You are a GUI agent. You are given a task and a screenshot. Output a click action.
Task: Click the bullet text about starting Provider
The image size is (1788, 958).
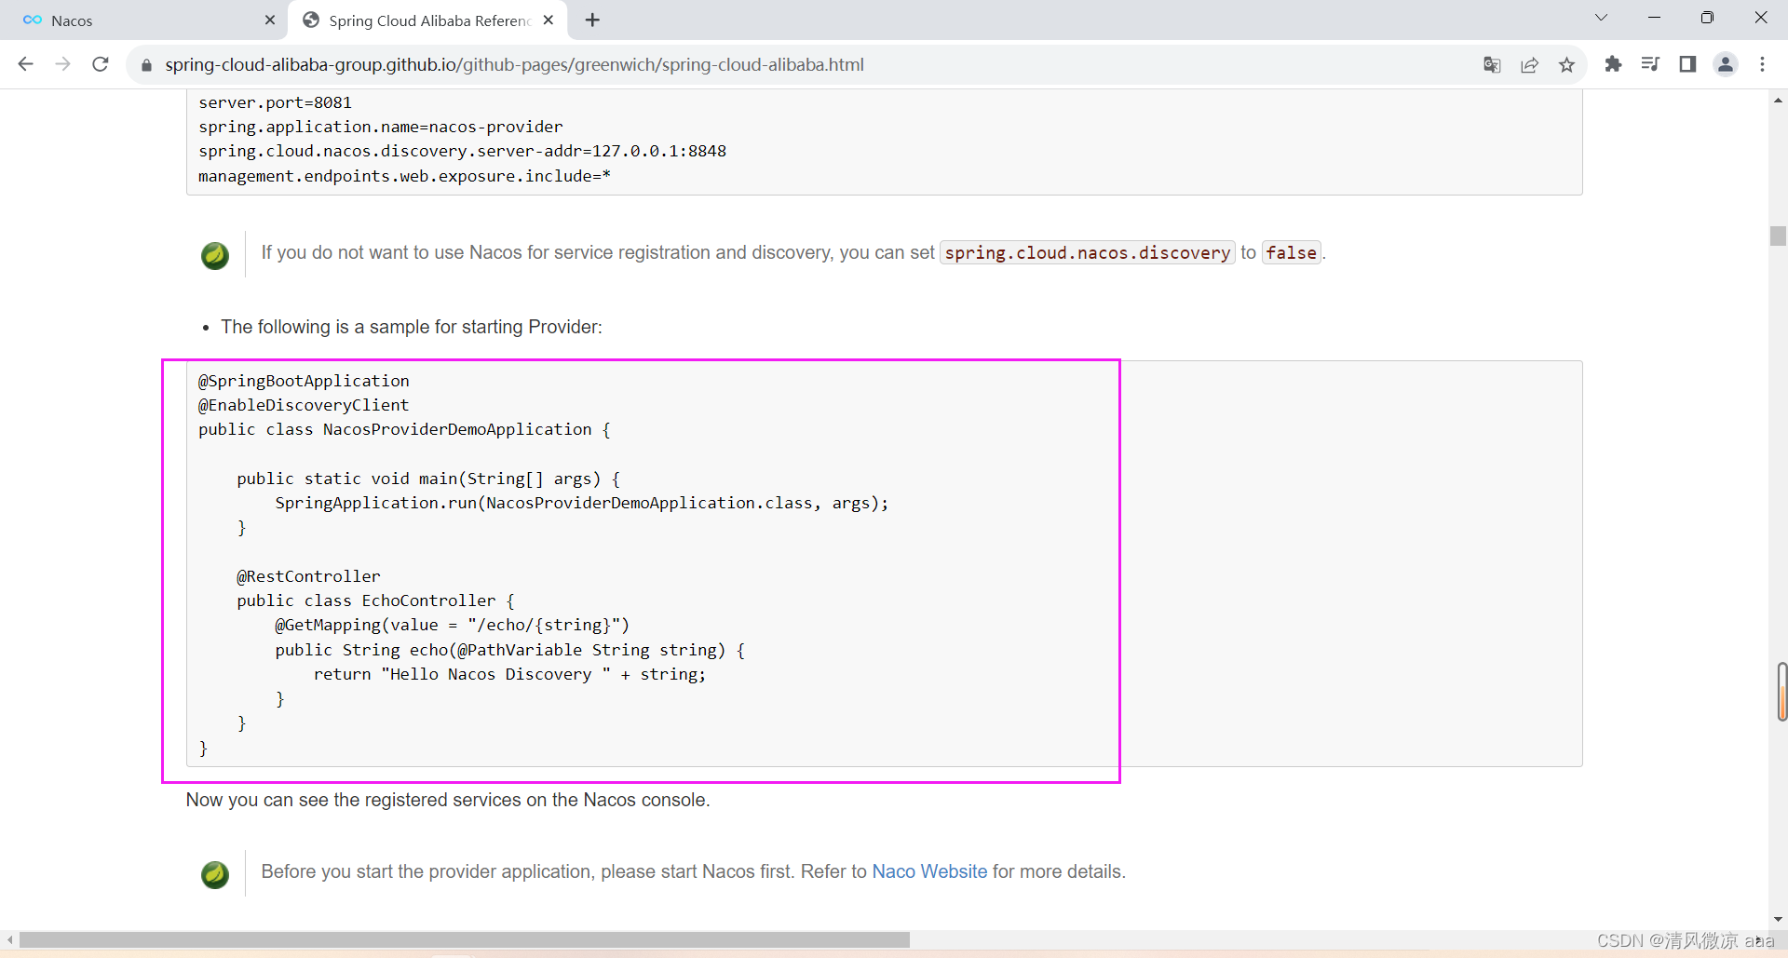[412, 327]
